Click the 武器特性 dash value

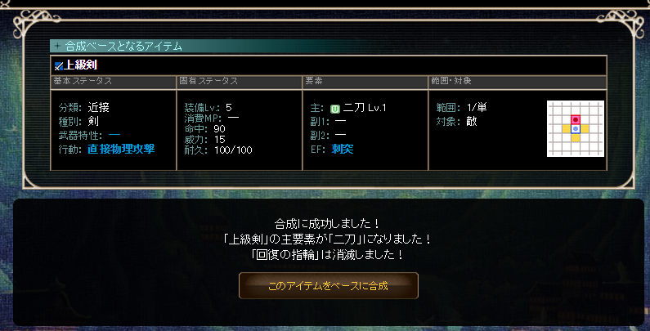[x=114, y=136]
